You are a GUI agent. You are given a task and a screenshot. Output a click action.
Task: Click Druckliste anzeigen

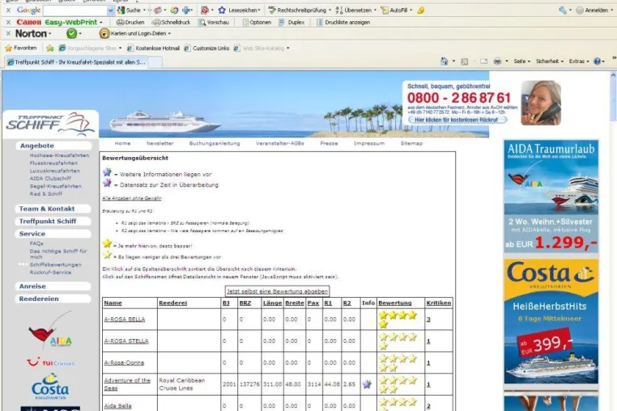click(343, 23)
